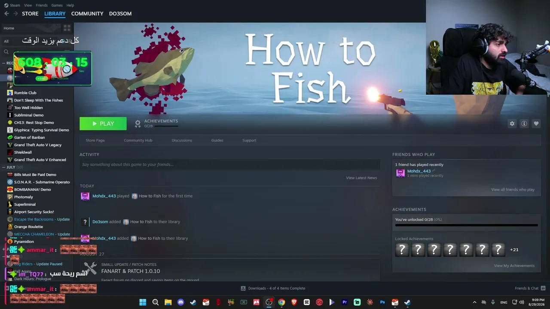The height and width of the screenshot is (309, 550).
Task: Collapse the JULY library group
Action: click(x=11, y=167)
